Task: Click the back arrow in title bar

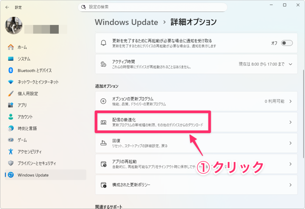Action: [x=7, y=7]
